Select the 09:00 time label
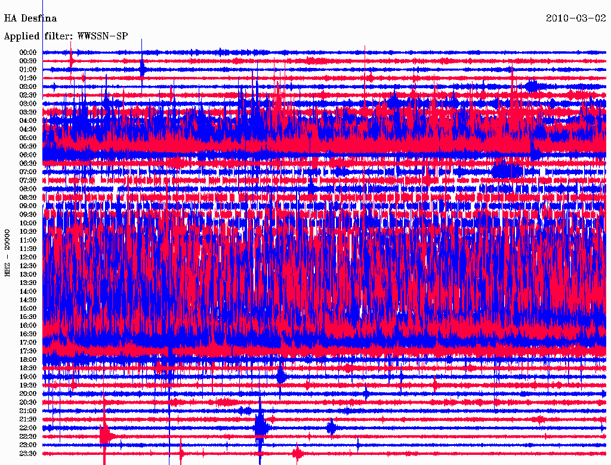This screenshot has height=465, width=611. coord(28,206)
